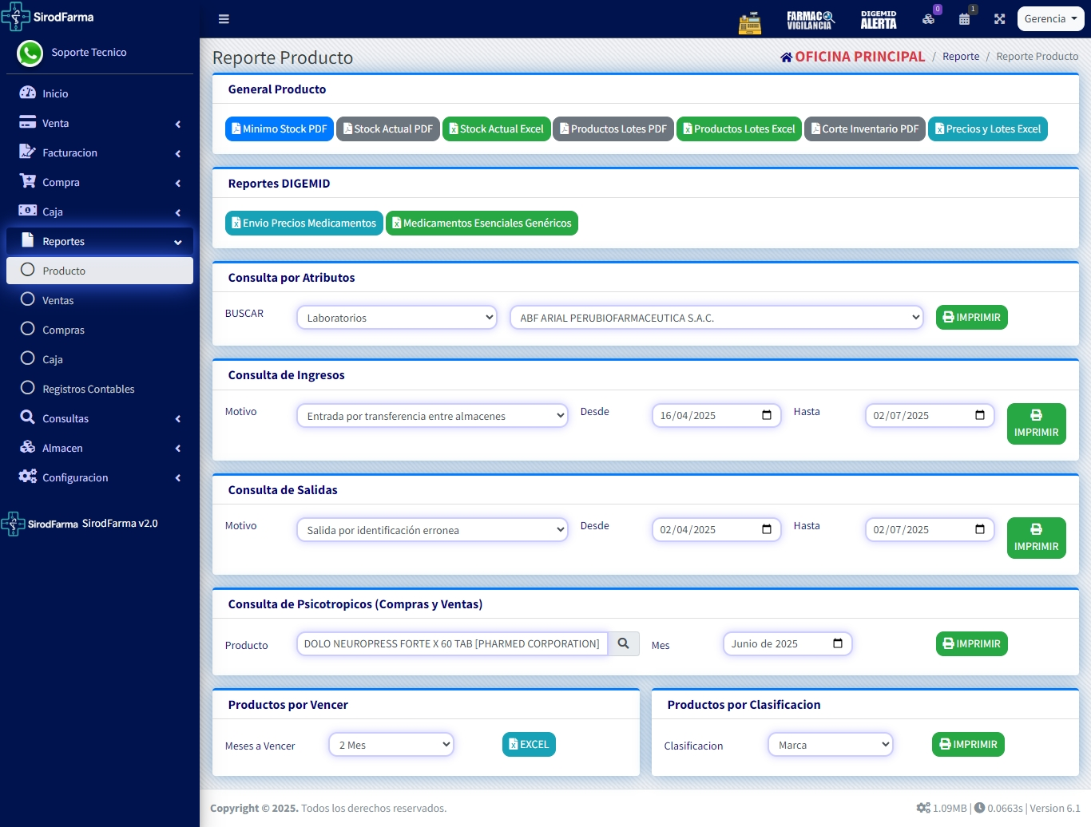The width and height of the screenshot is (1091, 827).
Task: Open the Farmaco Vigilancia icon
Action: [x=810, y=20]
